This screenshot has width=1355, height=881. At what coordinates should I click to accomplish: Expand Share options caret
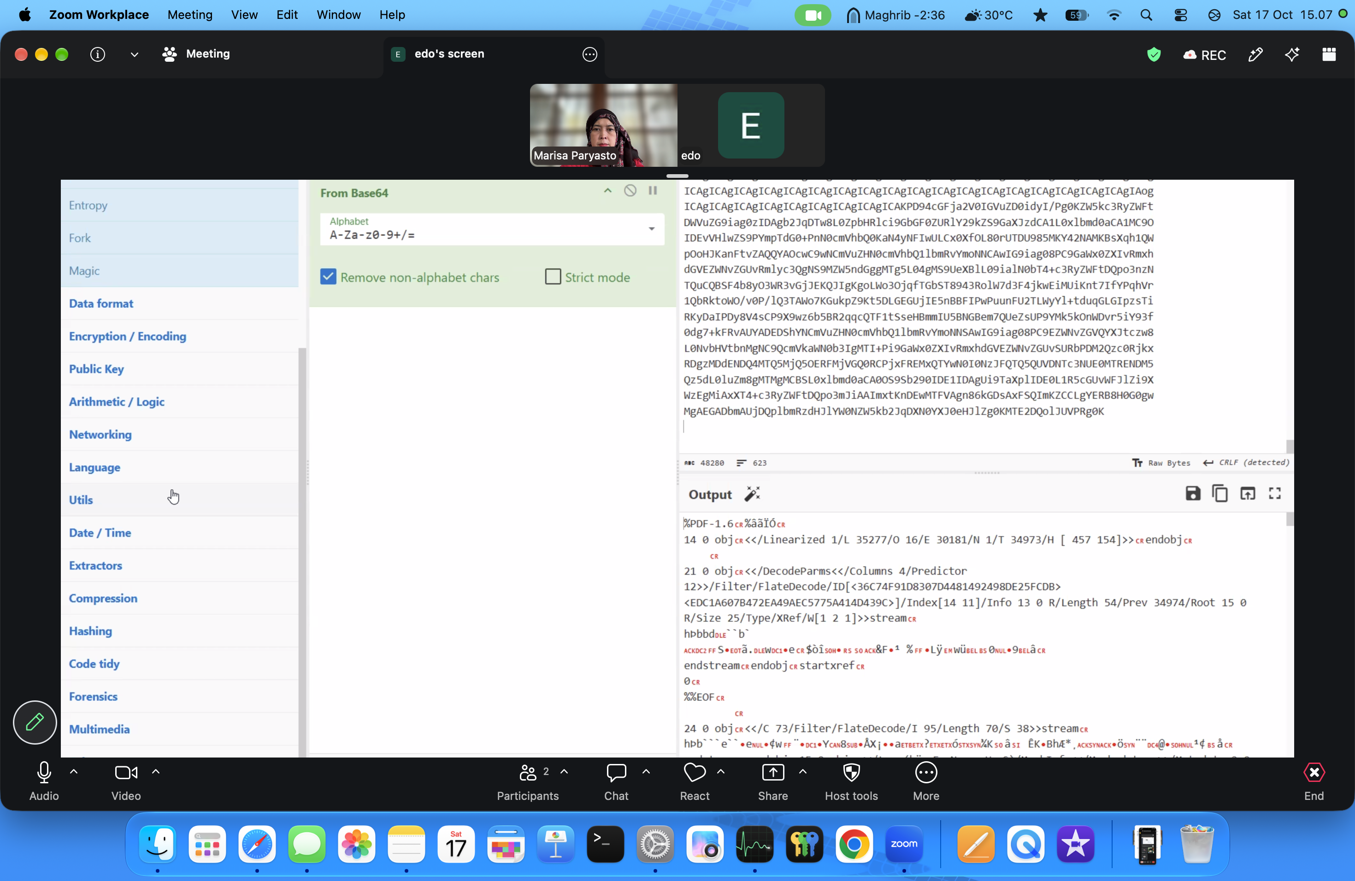click(802, 772)
